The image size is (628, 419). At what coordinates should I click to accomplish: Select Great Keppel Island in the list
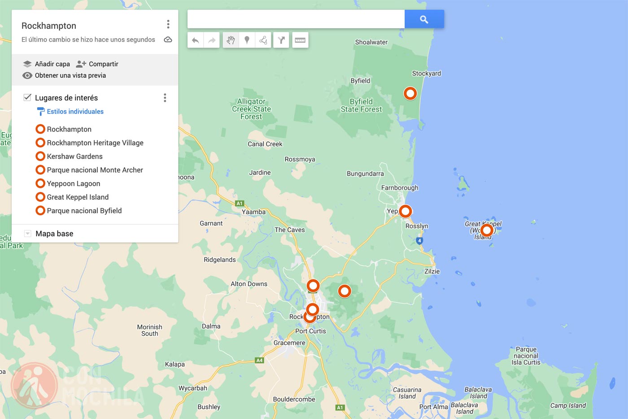pos(77,197)
